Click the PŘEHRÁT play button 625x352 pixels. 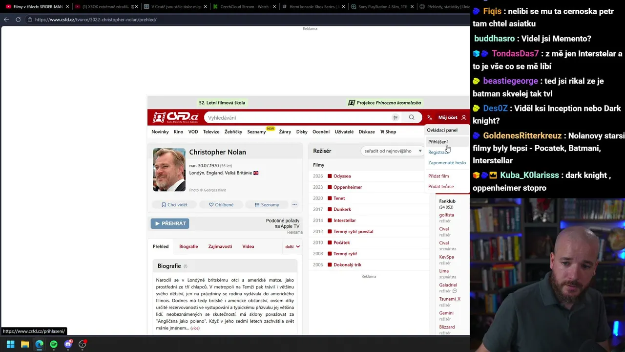170,223
